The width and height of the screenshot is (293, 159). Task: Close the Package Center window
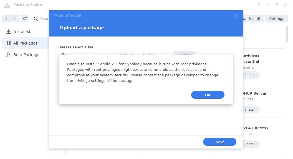tap(285, 5)
